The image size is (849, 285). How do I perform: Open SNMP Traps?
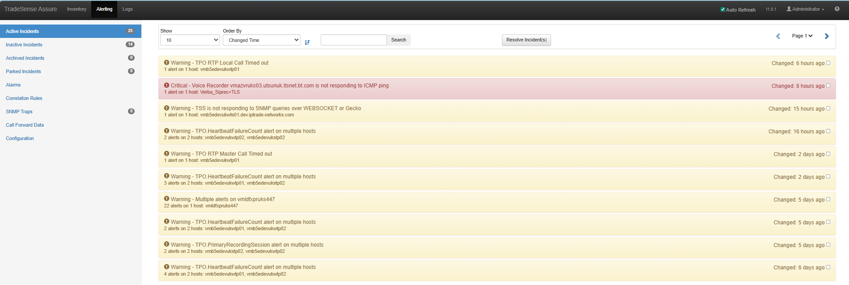[19, 112]
